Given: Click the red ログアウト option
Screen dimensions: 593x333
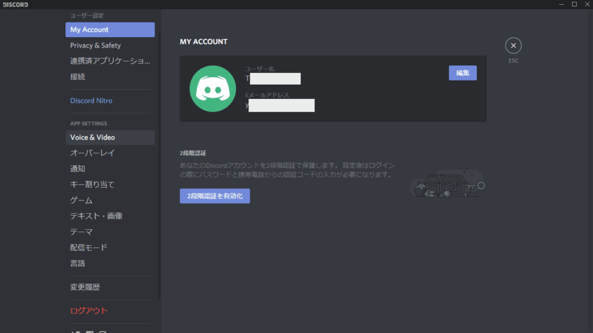Looking at the screenshot, I should (x=110, y=310).
